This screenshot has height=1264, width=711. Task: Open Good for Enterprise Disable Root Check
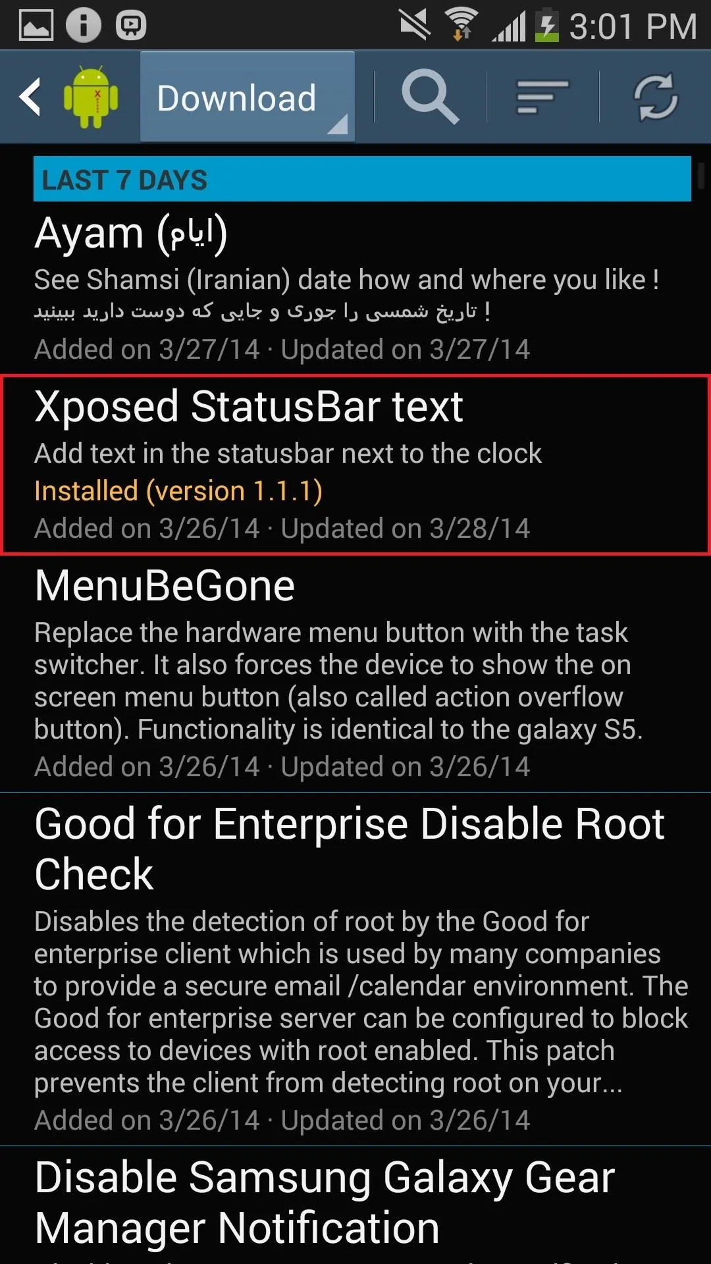point(355,969)
